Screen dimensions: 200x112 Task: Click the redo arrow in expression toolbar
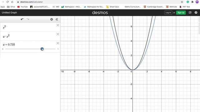[28, 19]
